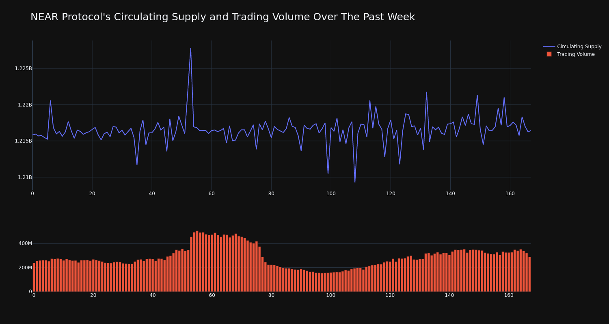Viewport: 609px width, 324px height.
Task: Click the orange Trading Volume legend swatch
Action: click(x=549, y=54)
